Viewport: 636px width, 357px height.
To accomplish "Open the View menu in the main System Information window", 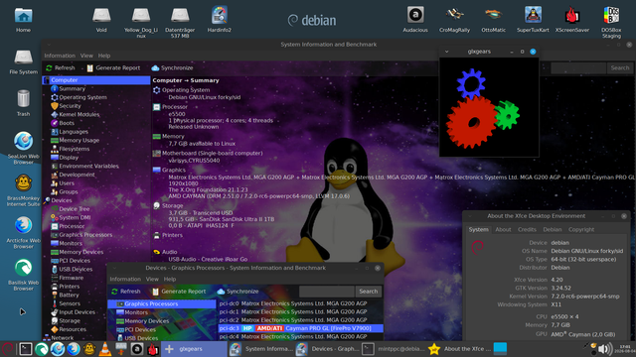I will [x=86, y=56].
